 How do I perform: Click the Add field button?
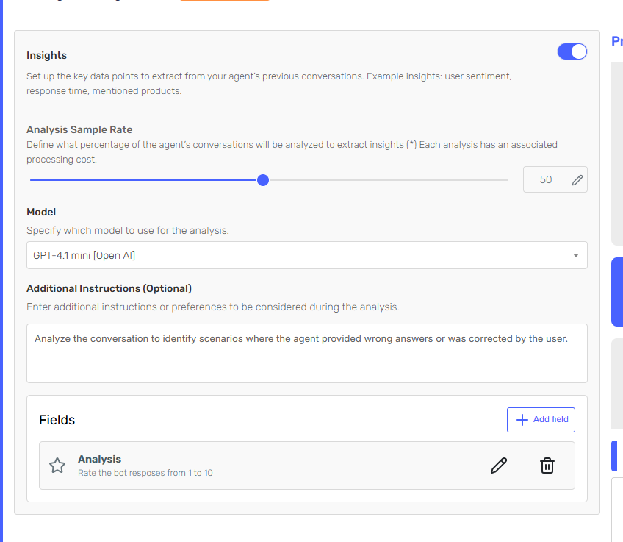tap(541, 419)
